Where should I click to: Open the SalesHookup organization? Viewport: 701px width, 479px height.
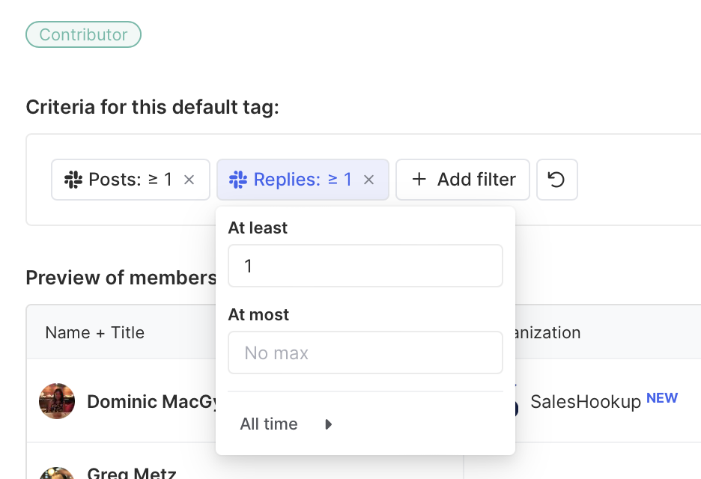tap(585, 402)
